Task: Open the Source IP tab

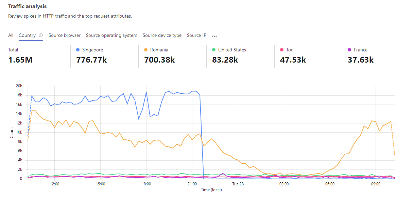Action: click(x=196, y=35)
